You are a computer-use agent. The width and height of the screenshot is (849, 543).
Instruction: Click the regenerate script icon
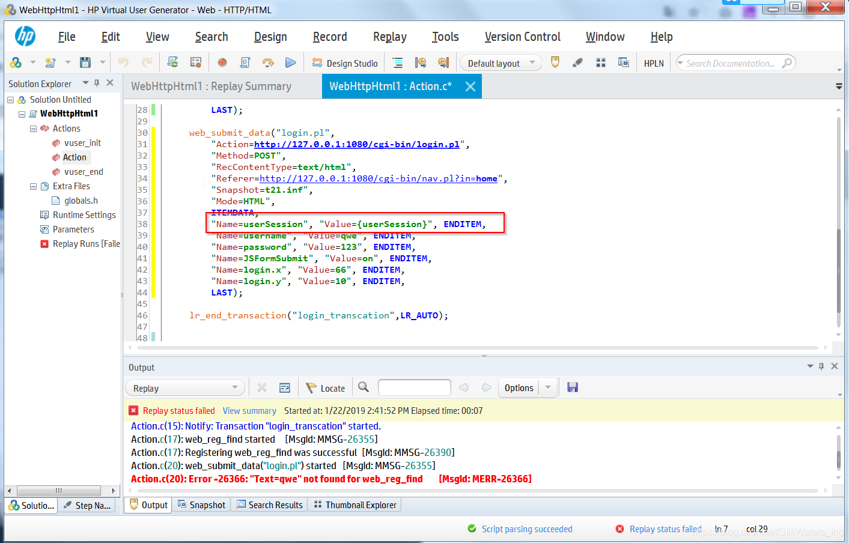pos(172,62)
